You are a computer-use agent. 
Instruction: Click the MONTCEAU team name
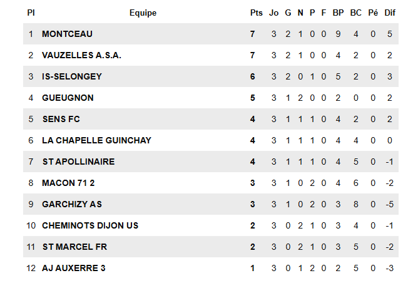coord(67,34)
